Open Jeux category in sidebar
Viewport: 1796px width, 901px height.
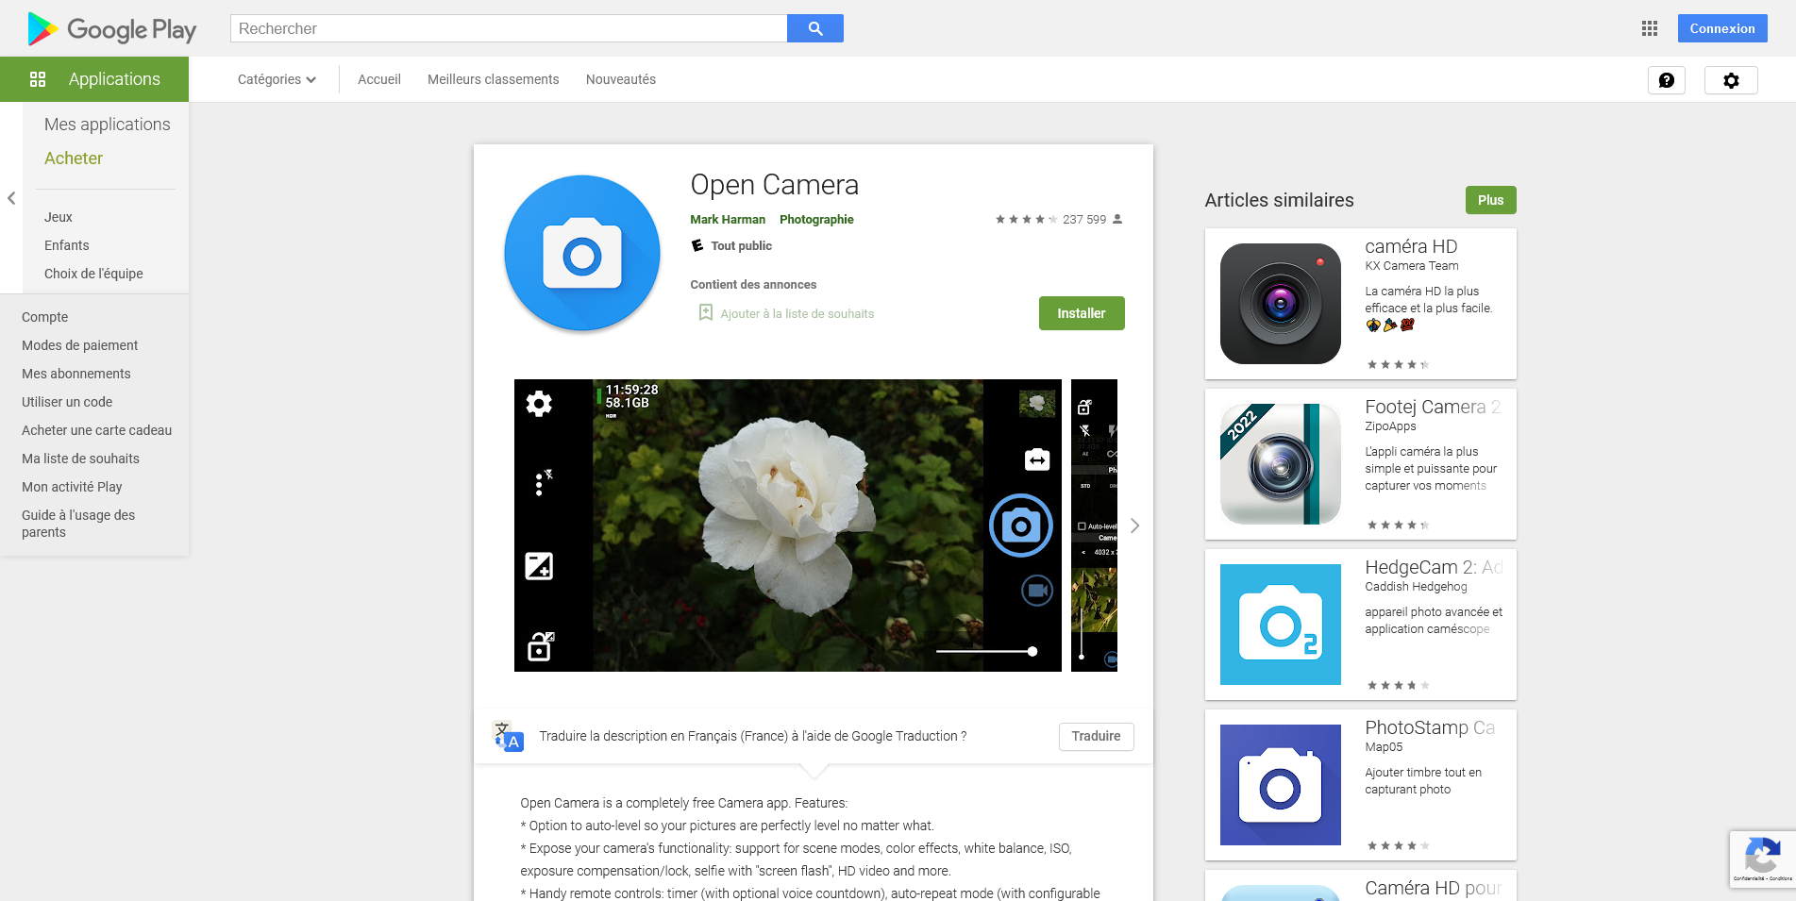59,217
